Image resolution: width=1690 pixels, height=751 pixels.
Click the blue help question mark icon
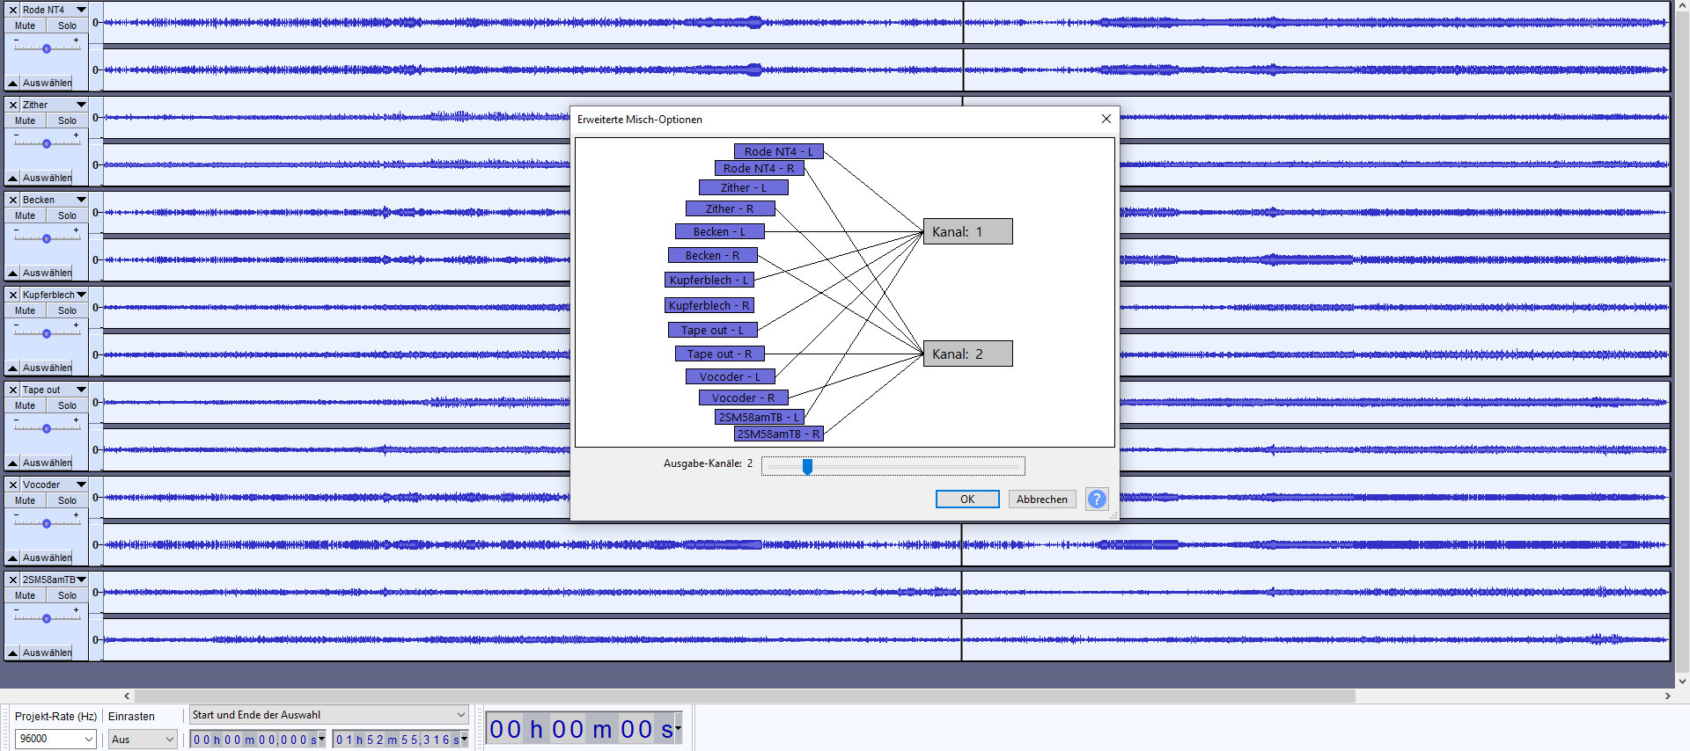click(1096, 499)
